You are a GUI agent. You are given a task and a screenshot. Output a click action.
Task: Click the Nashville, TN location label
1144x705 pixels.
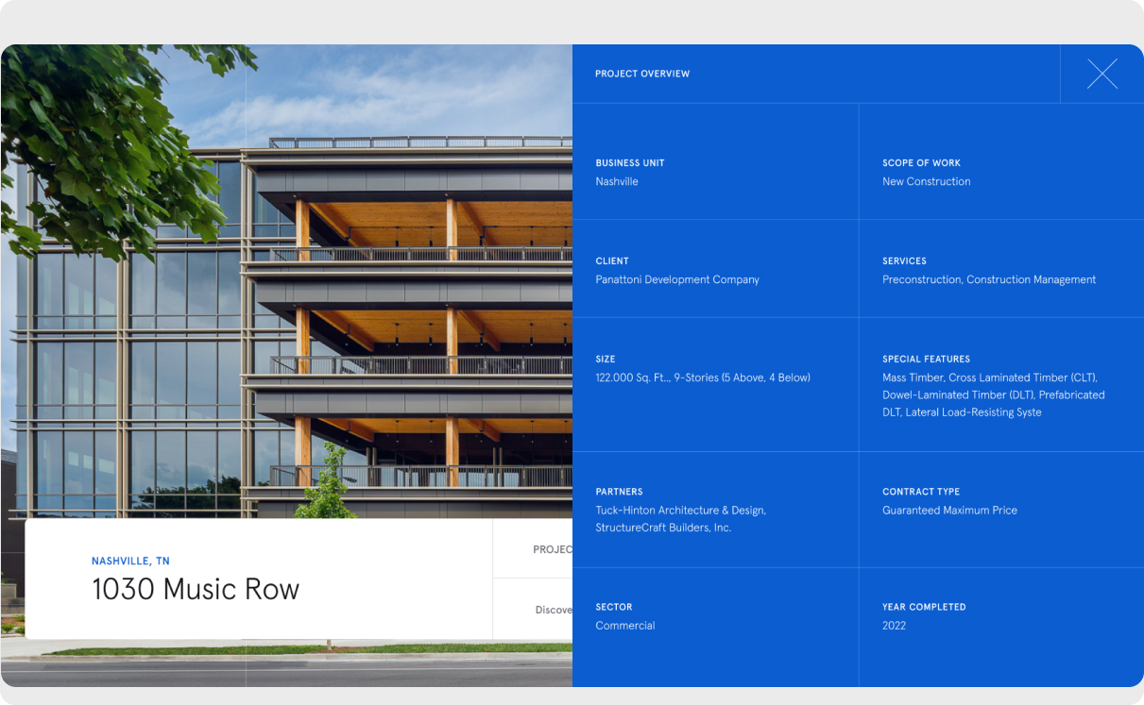click(130, 562)
